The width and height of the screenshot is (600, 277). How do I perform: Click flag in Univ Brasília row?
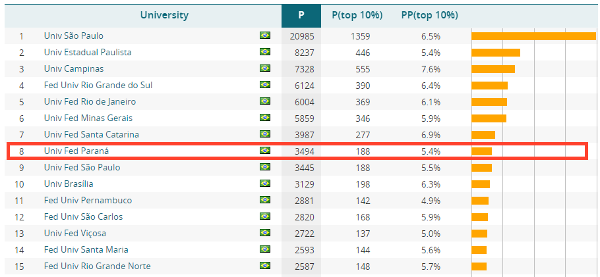pyautogui.click(x=265, y=184)
